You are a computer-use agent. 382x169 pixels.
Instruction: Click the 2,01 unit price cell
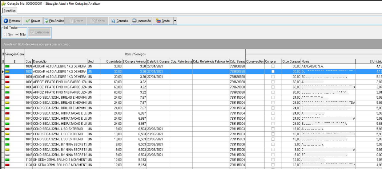tap(369, 92)
